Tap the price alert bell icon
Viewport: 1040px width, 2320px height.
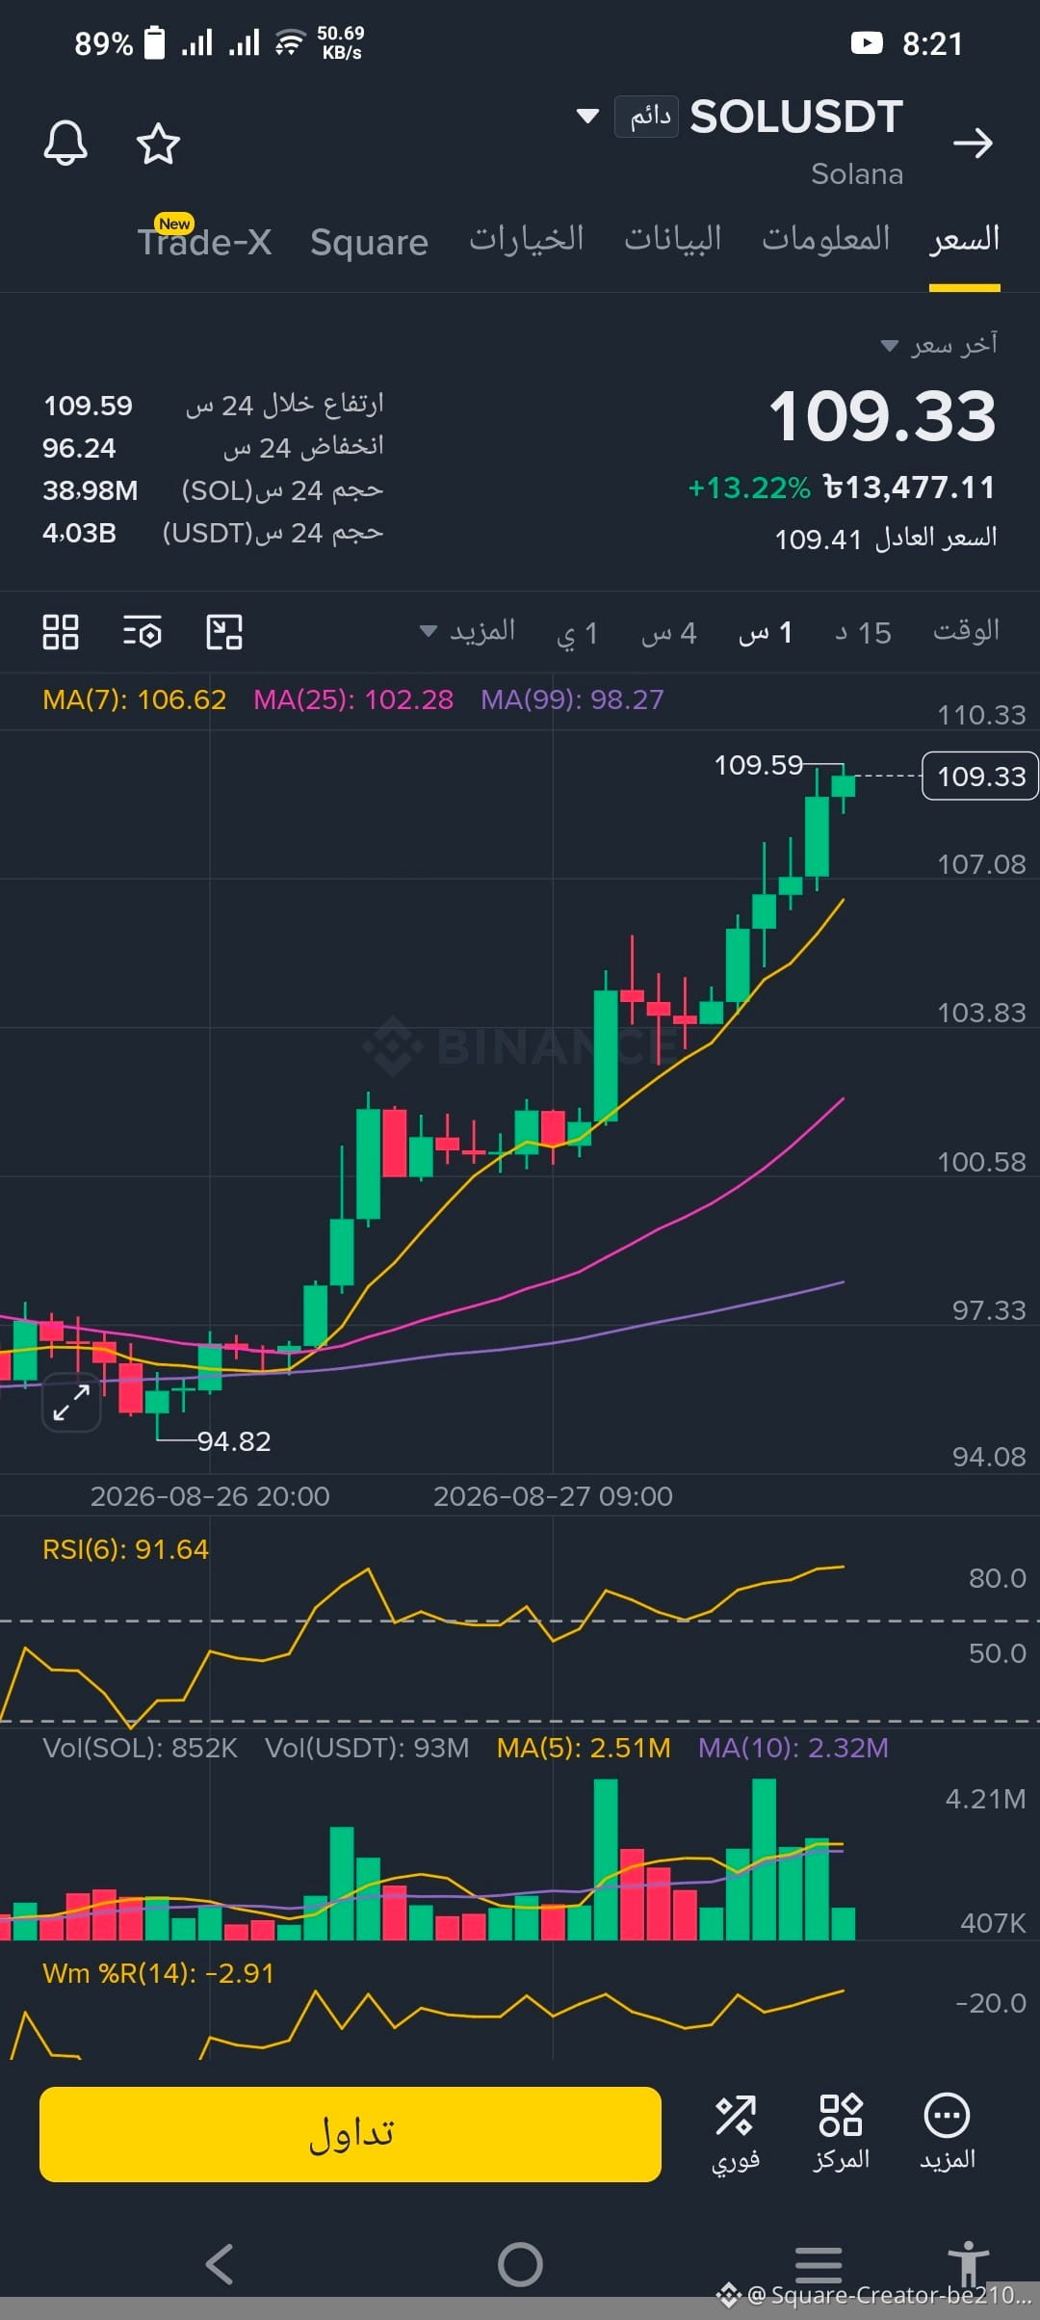click(x=65, y=144)
